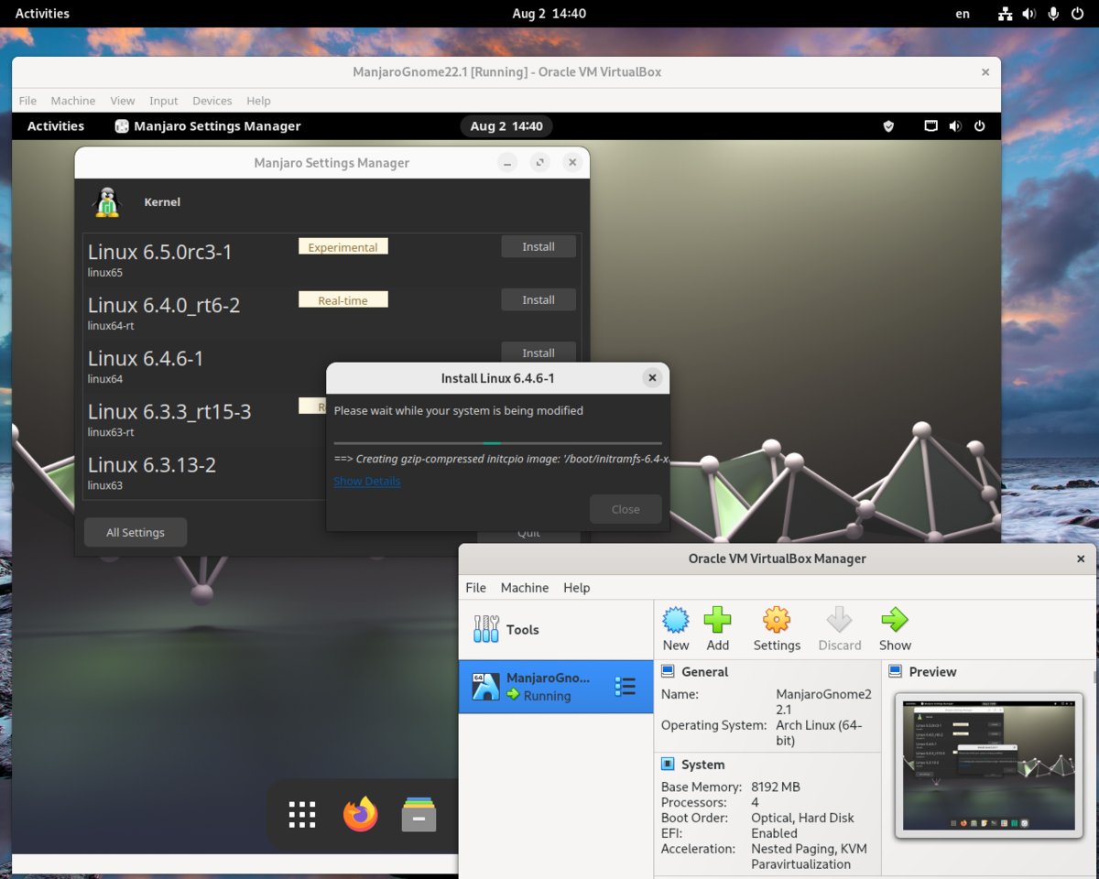Image resolution: width=1099 pixels, height=879 pixels.
Task: Open host network indicator in top bar
Action: [x=1006, y=14]
